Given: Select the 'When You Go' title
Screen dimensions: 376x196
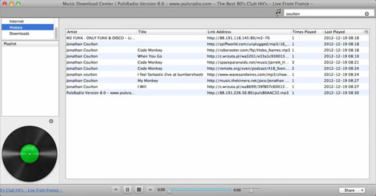Looking at the screenshot, I should 150,56.
